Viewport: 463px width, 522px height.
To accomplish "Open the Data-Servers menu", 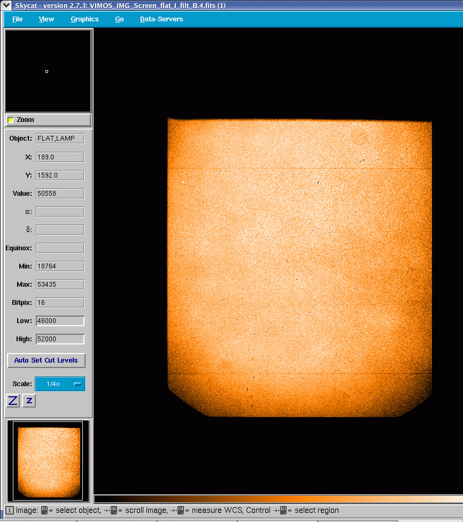I will point(161,19).
